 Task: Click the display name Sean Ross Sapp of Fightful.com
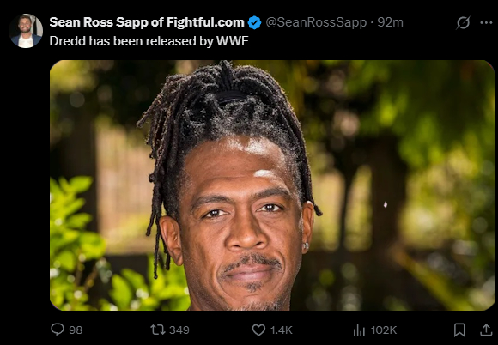[x=147, y=22]
